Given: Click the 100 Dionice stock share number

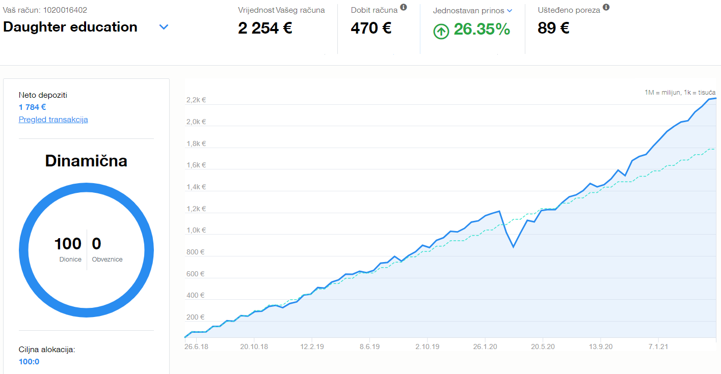Looking at the screenshot, I should (68, 244).
